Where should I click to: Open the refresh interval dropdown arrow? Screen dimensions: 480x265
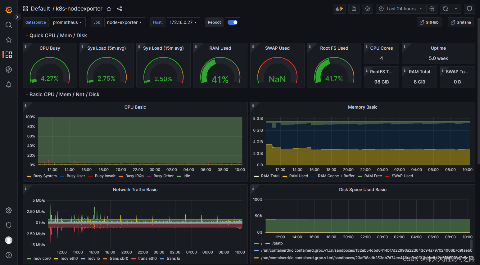tap(456, 9)
